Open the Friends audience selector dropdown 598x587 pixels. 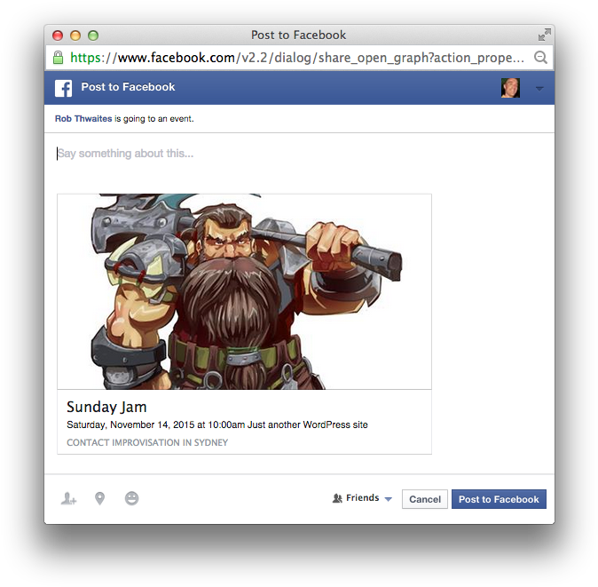click(362, 498)
